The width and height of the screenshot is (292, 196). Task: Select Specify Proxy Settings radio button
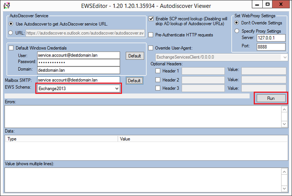pyautogui.click(x=237, y=31)
